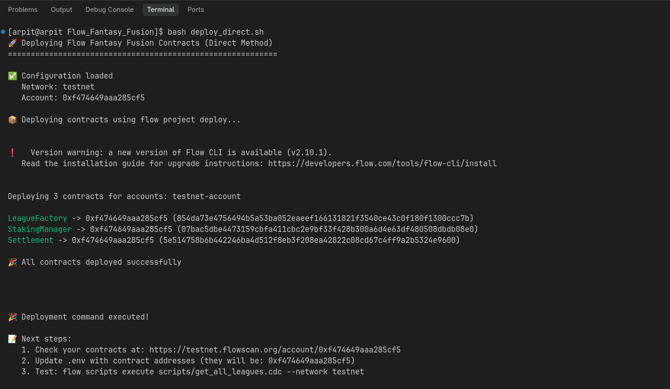
Task: Click the green LeagueFactory contract name
Action: coord(37,218)
